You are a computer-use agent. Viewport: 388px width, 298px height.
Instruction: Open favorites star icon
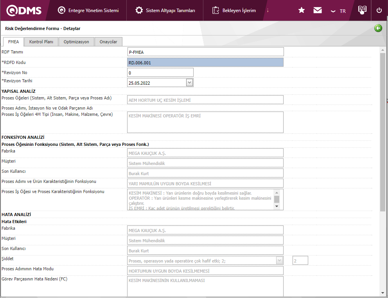click(302, 11)
